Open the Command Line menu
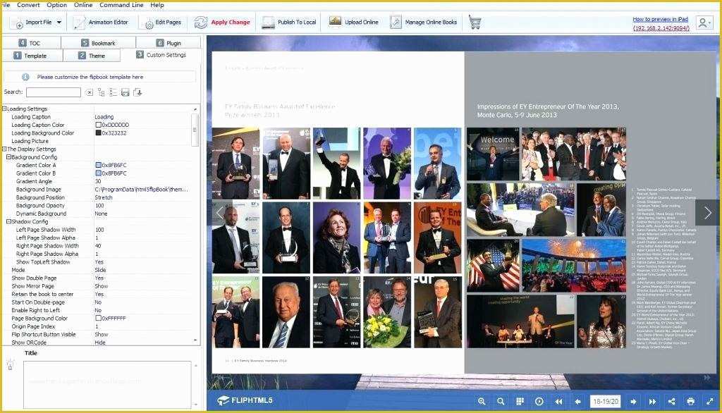This screenshot has height=413, width=722. click(121, 5)
